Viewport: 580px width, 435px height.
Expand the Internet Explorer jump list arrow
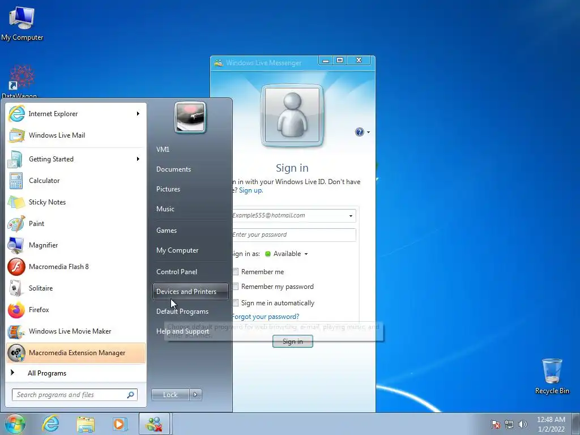click(x=138, y=113)
